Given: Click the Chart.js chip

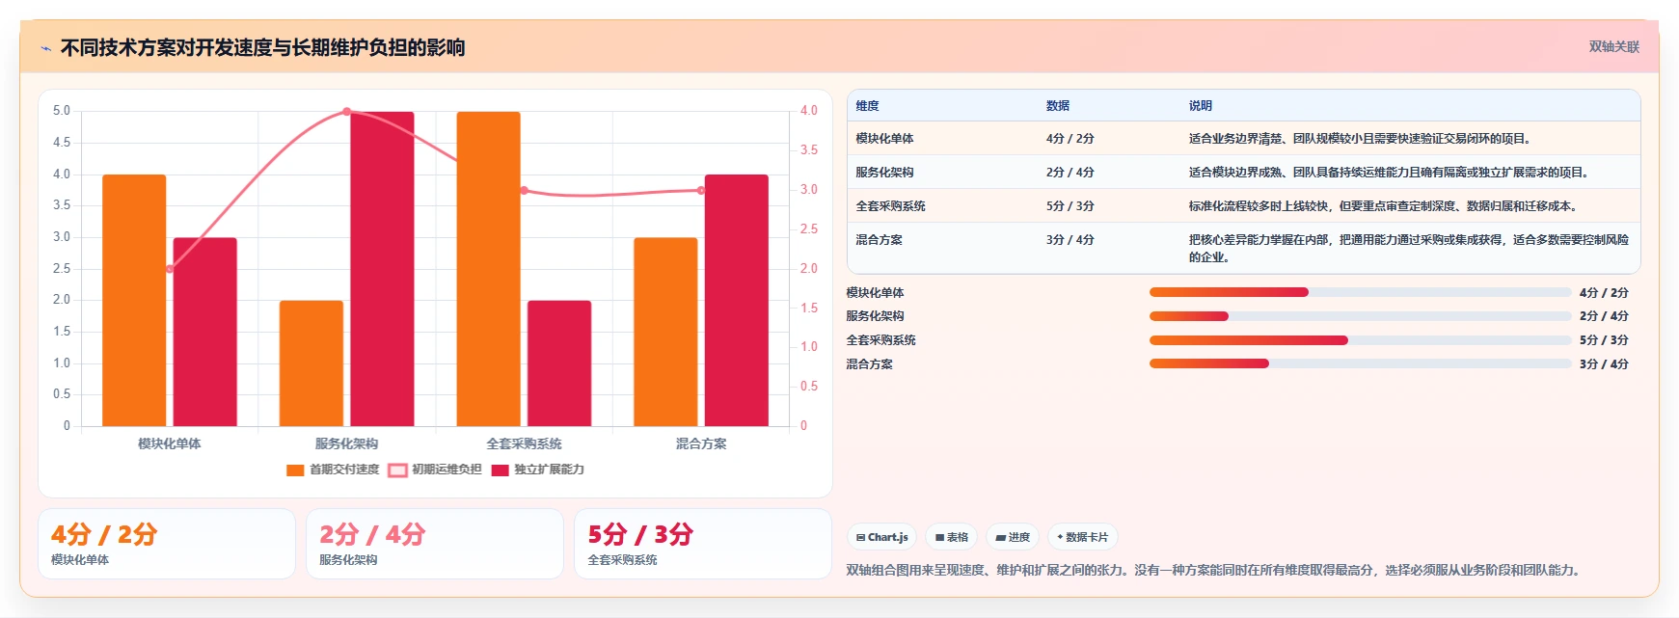Looking at the screenshot, I should point(881,537).
